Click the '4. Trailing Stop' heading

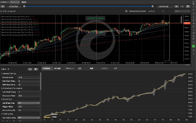[7, 114]
